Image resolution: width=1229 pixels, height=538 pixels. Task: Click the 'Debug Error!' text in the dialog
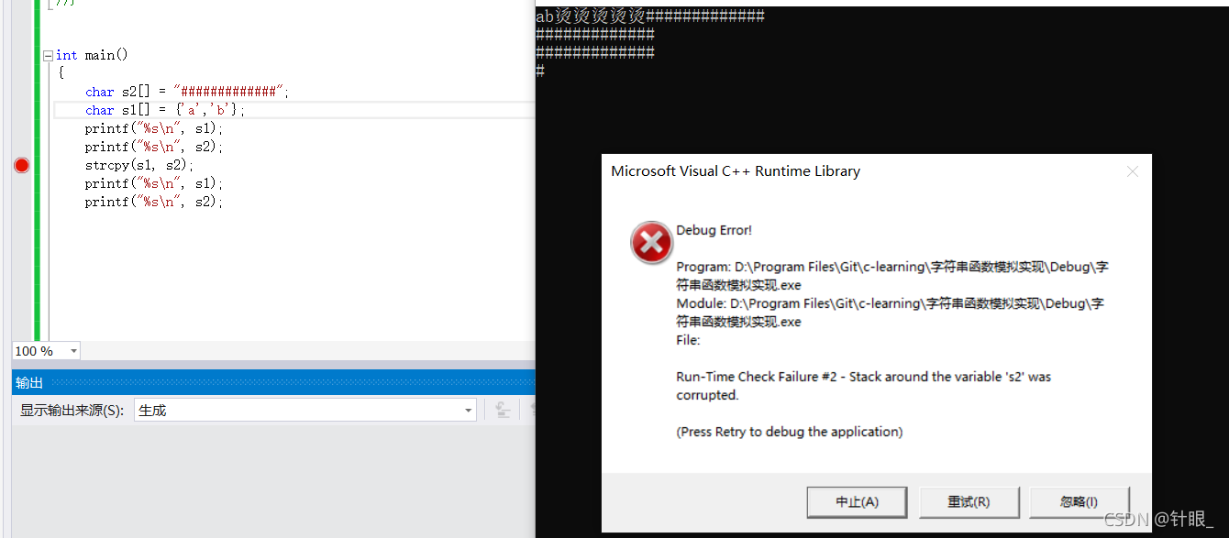coord(714,230)
